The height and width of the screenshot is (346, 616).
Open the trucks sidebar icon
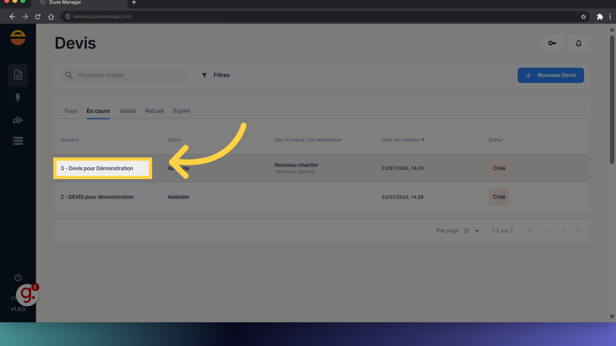click(18, 120)
